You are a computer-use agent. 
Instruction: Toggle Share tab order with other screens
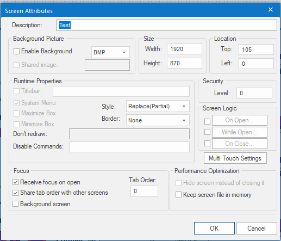click(16, 193)
